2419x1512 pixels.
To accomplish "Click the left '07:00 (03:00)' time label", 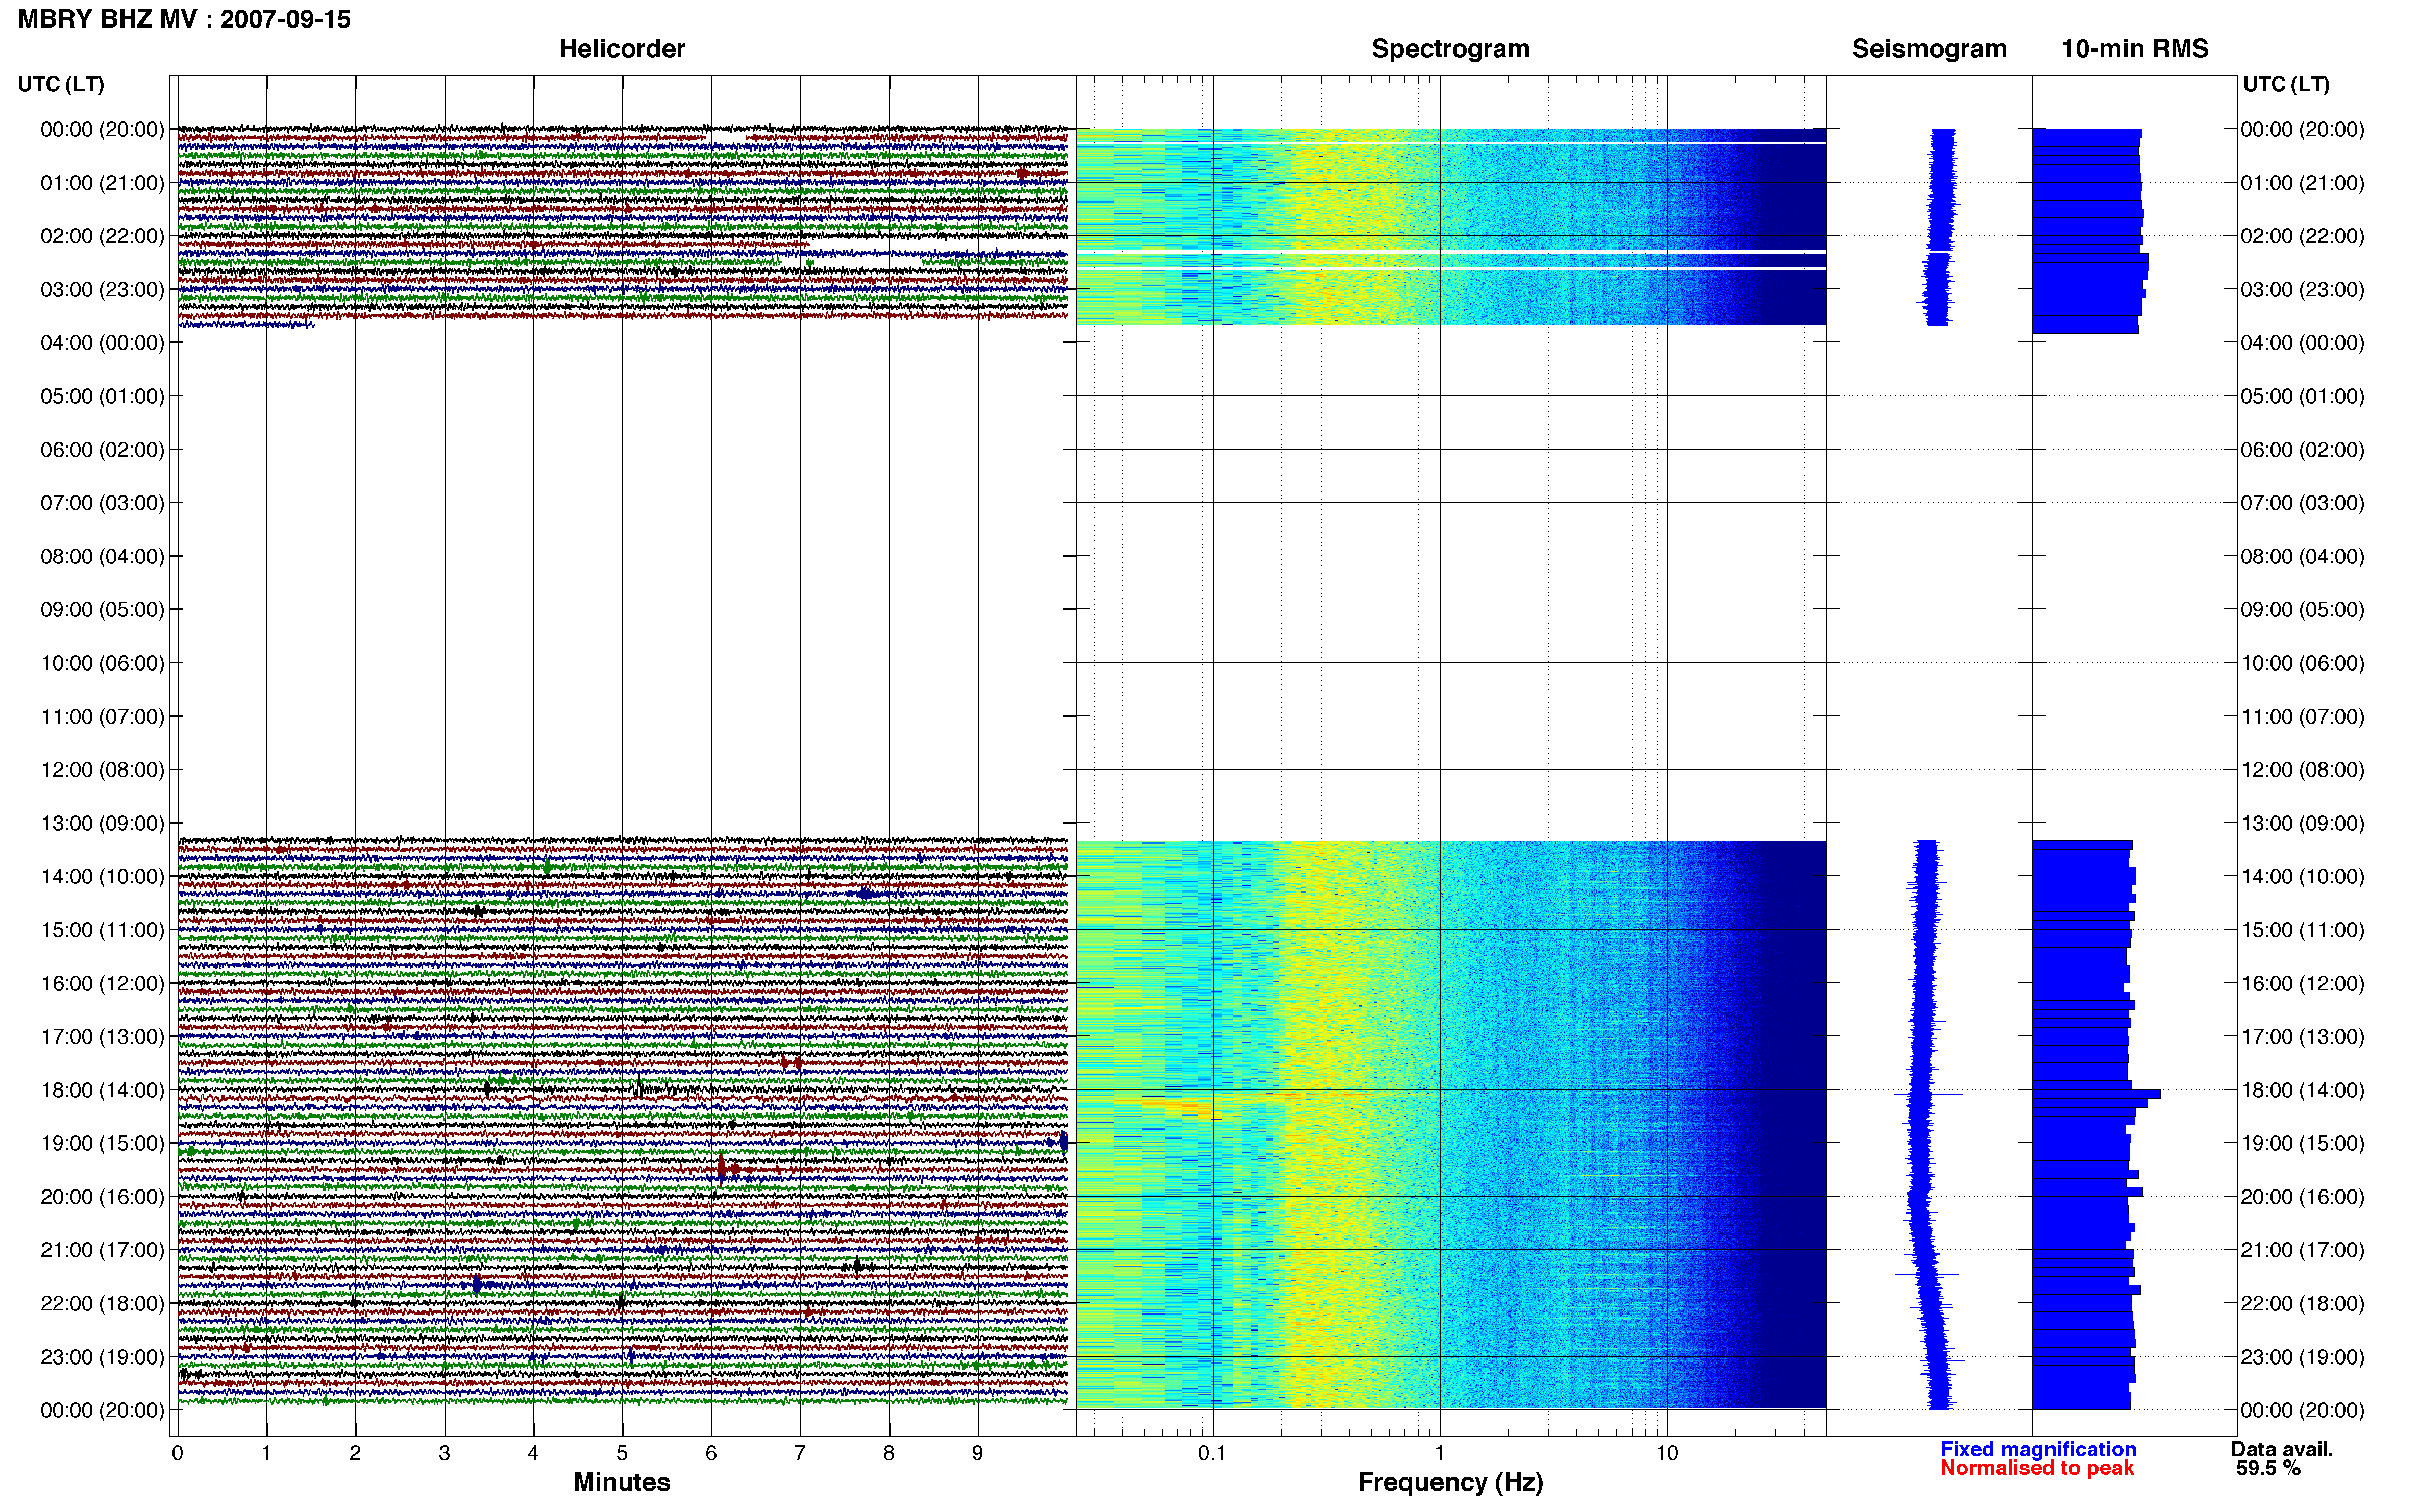I will tap(102, 503).
